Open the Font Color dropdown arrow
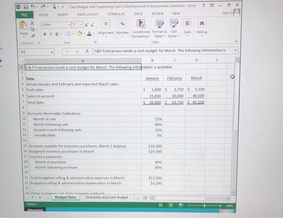The height and width of the screenshot is (218, 283). pyautogui.click(x=94, y=34)
